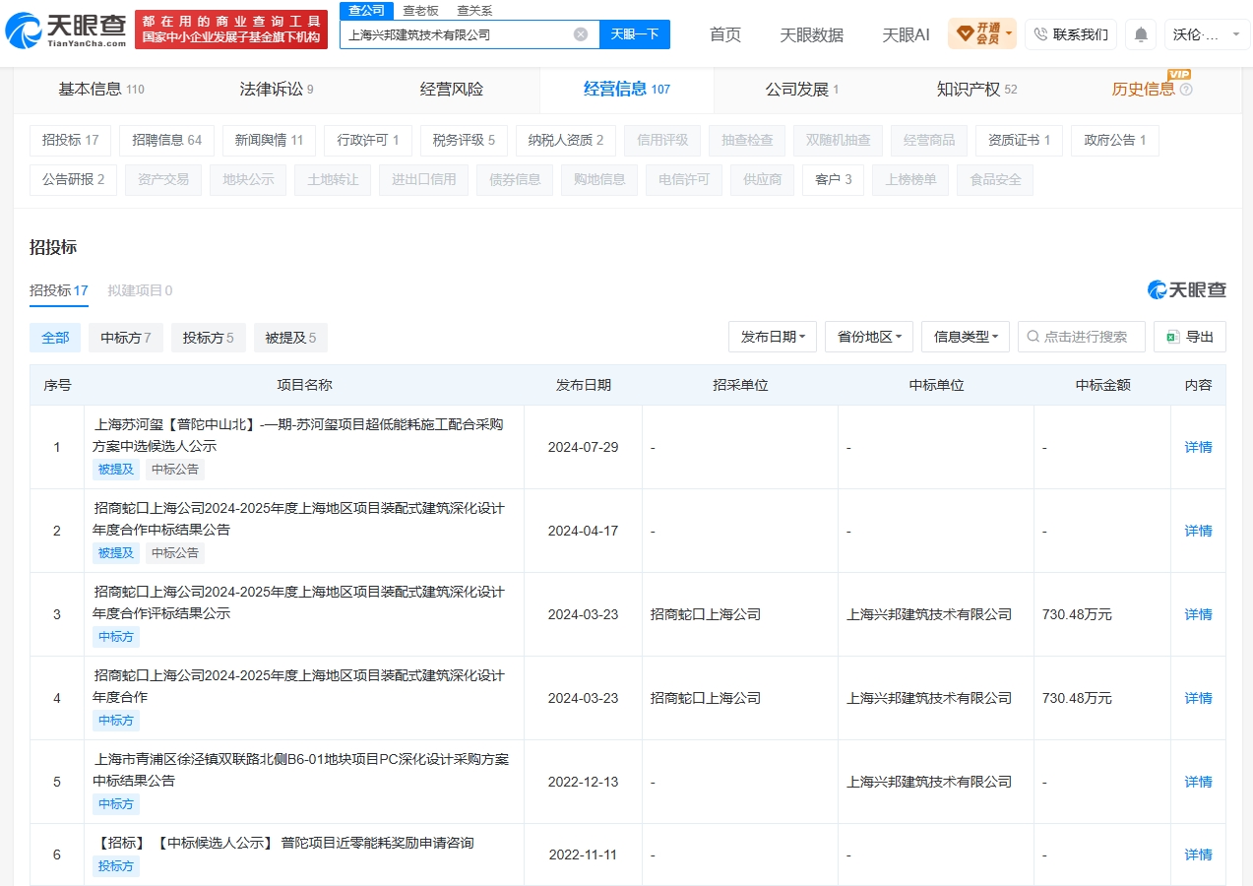
Task: Click the 新闻舆情 11 tag
Action: pos(270,140)
